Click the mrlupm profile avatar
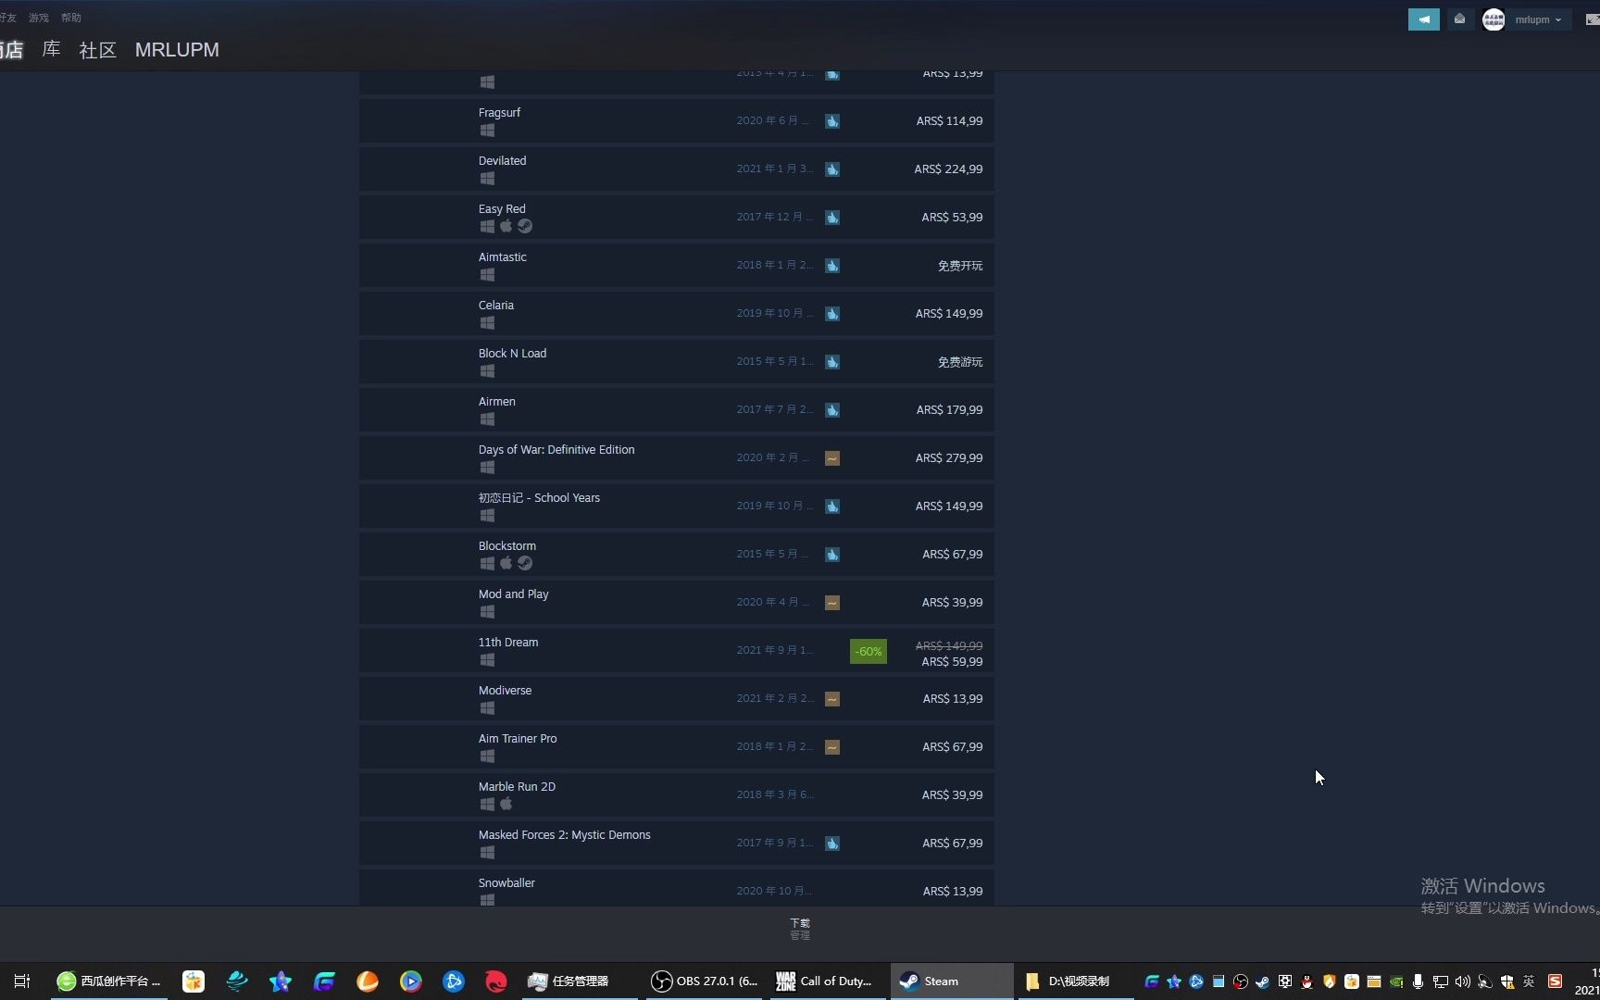Viewport: 1600px width, 1000px height. coord(1494,19)
